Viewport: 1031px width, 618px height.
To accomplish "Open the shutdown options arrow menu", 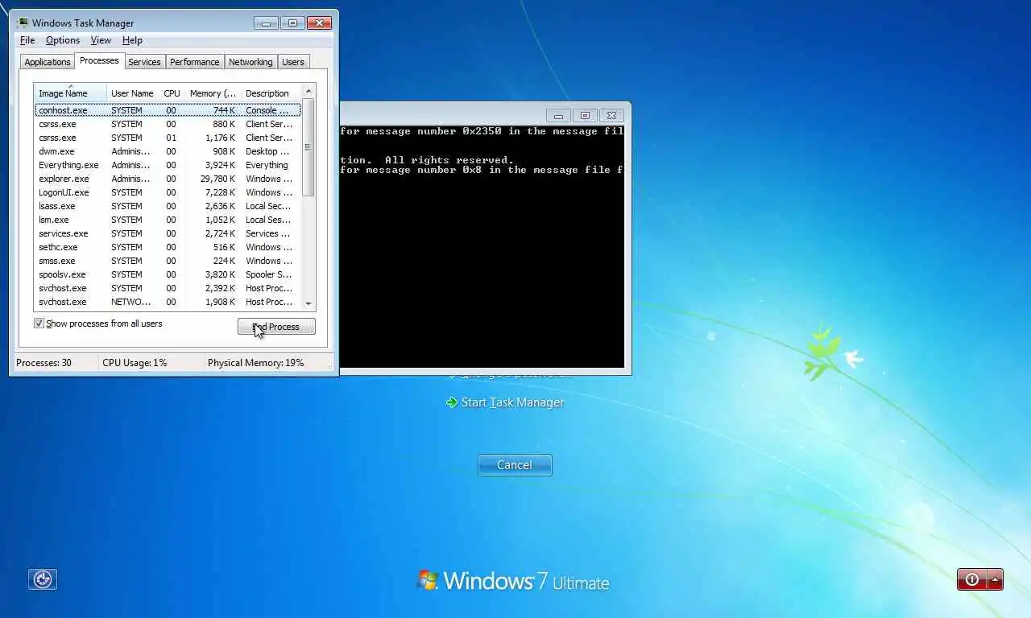I will pos(996,579).
